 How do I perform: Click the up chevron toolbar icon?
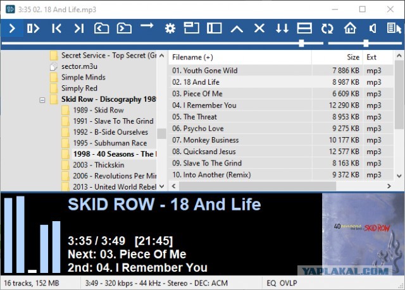tap(237, 28)
